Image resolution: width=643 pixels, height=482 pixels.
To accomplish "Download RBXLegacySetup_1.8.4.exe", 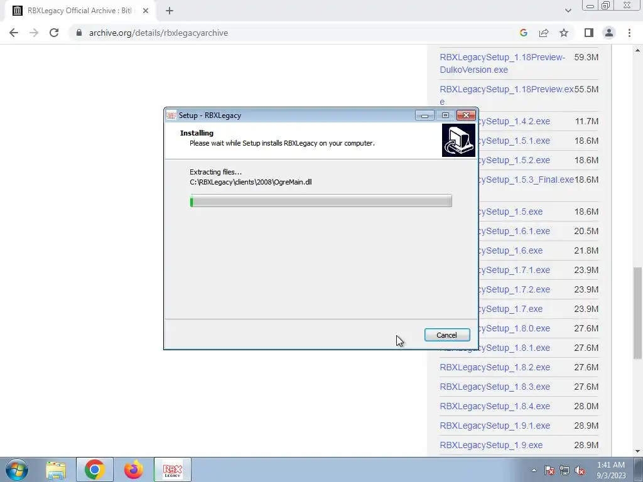I will [x=495, y=406].
